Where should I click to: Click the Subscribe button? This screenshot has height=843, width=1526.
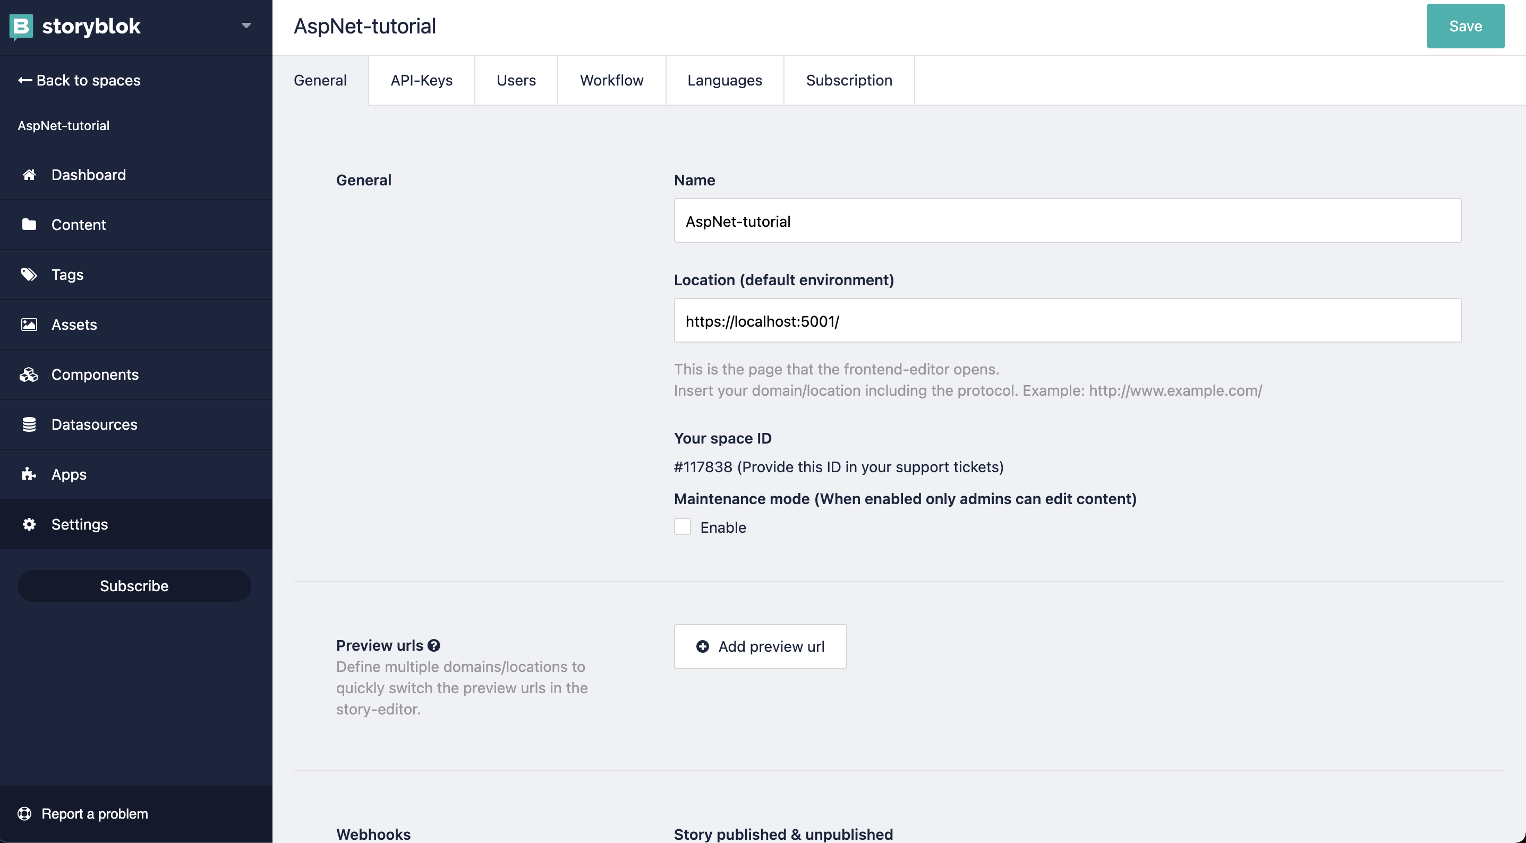click(x=134, y=586)
